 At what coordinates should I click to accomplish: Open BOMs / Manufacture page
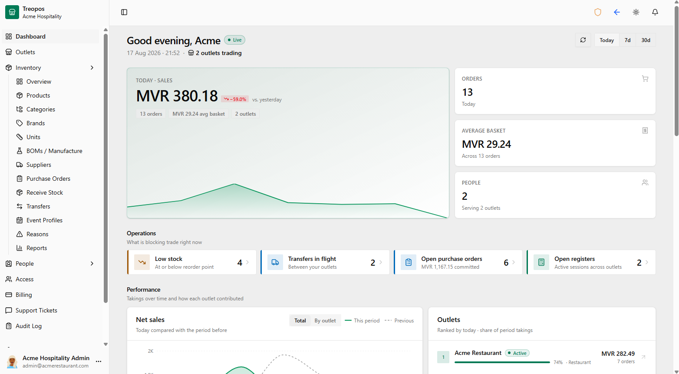[x=56, y=151]
